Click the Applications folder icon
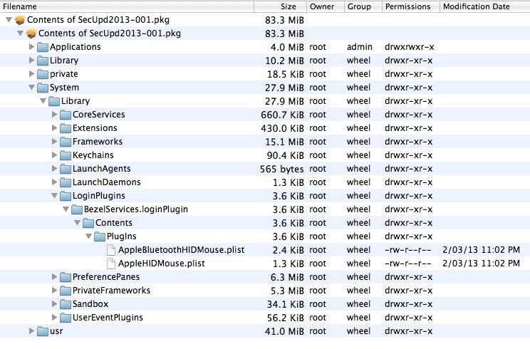This screenshot has width=530, height=349. coord(43,47)
